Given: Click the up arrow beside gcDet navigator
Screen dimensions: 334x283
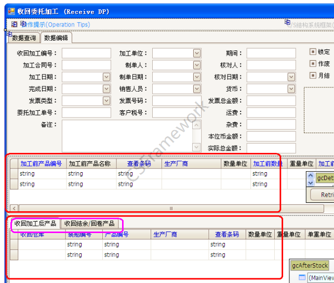Looking at the screenshot, I should coord(311,175).
